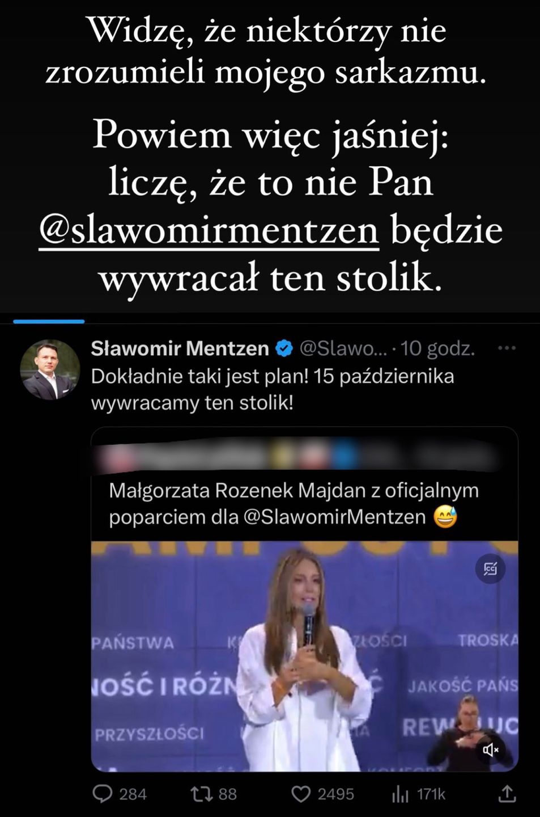Unmute the video with the speaker icon
This screenshot has width=540, height=817.
[x=490, y=750]
